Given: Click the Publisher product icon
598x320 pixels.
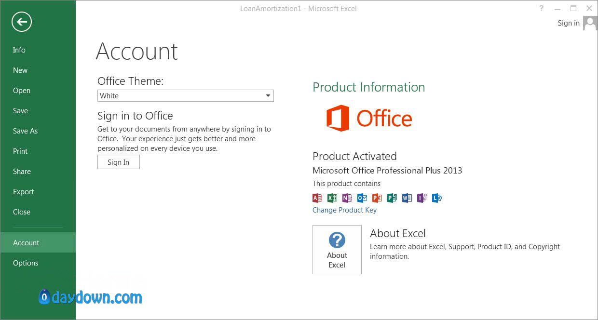Looking at the screenshot, I should 392,198.
